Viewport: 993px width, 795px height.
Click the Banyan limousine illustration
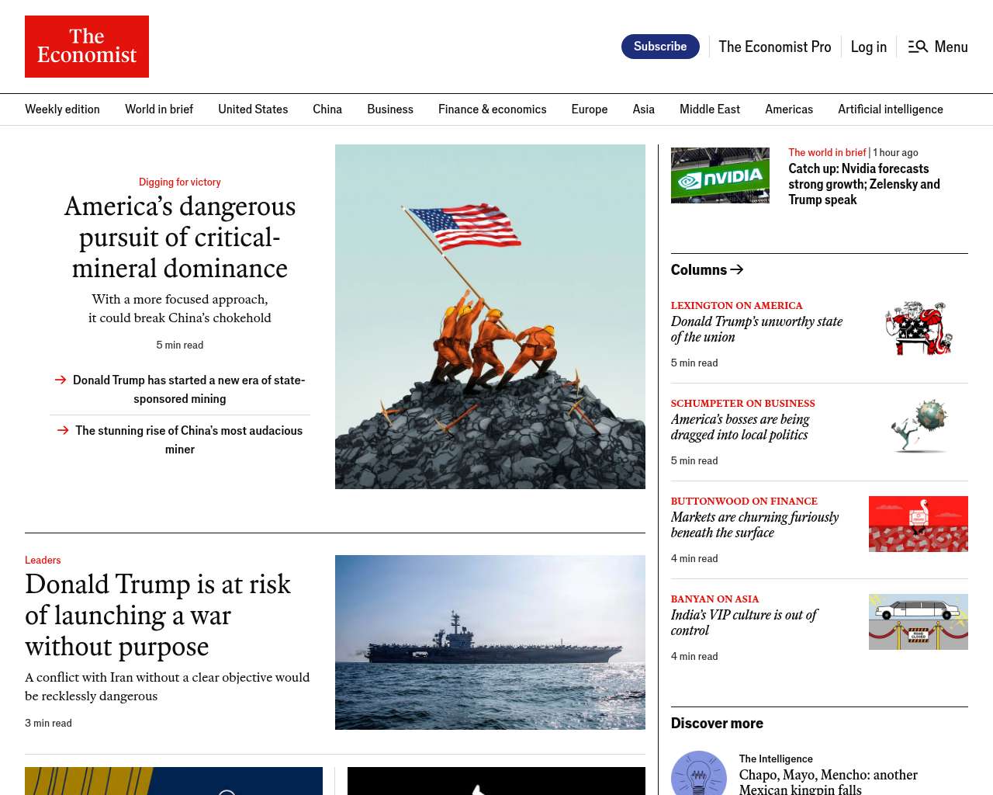pyautogui.click(x=919, y=622)
